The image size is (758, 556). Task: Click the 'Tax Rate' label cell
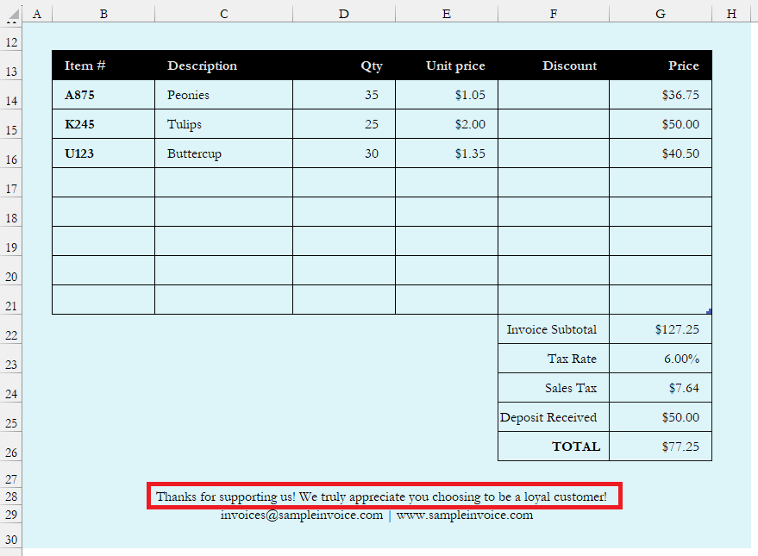click(x=554, y=359)
